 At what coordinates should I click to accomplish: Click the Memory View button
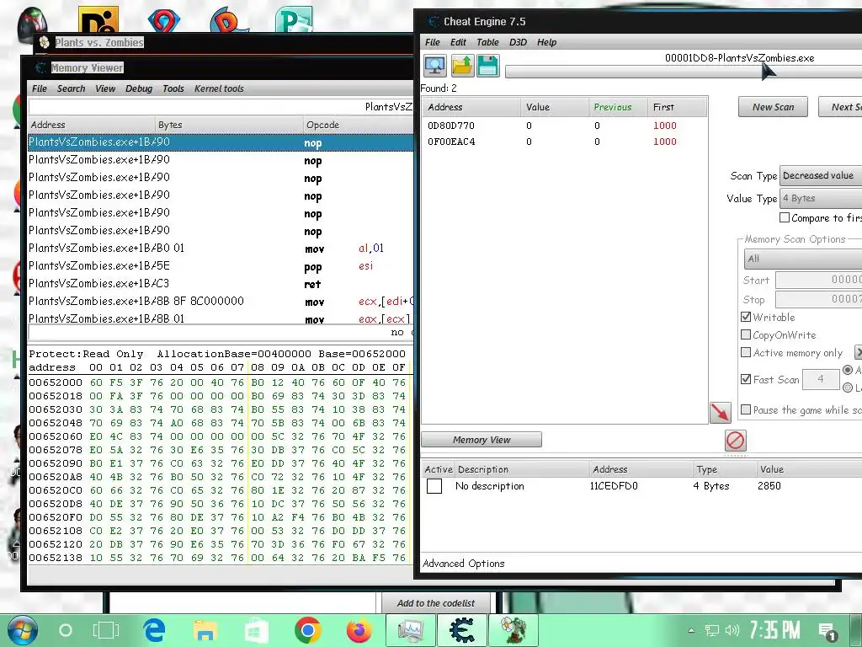click(x=482, y=440)
